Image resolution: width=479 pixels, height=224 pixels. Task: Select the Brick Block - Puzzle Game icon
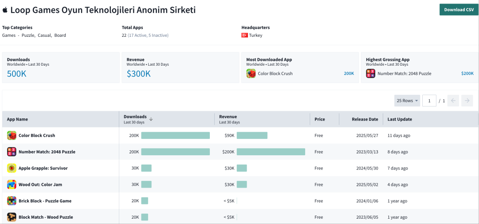[x=12, y=201]
